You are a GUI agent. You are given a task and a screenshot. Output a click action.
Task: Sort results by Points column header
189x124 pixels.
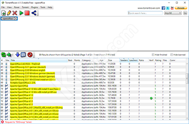pos(77,60)
